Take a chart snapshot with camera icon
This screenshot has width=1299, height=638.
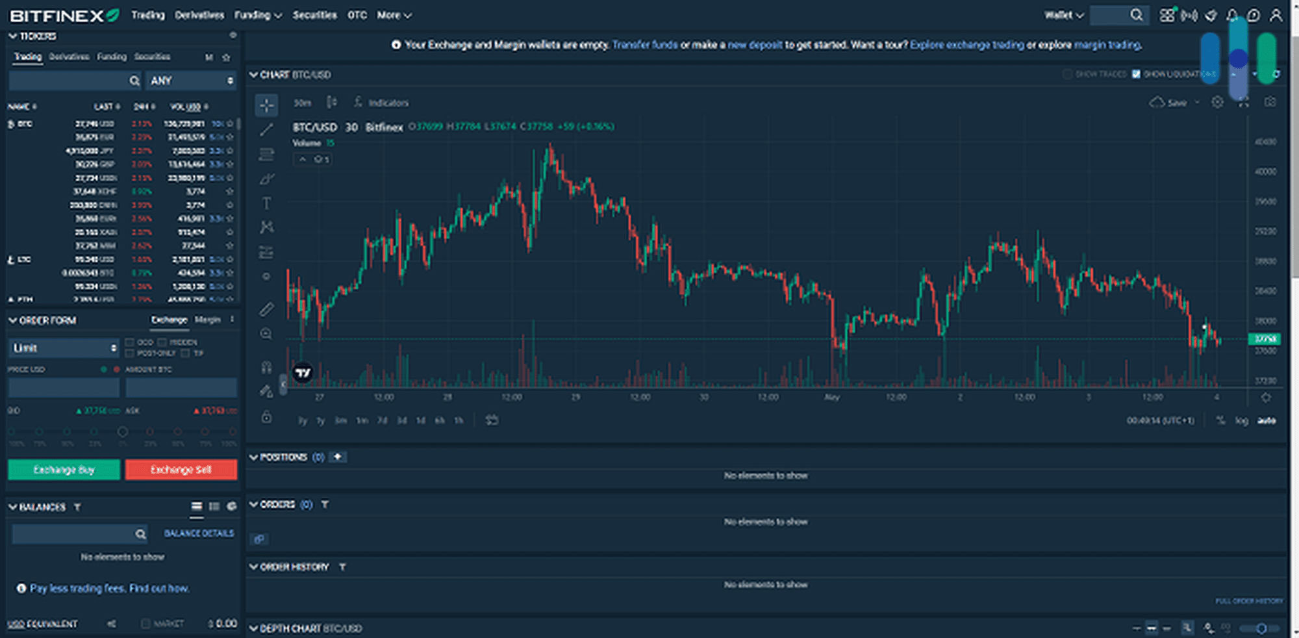(x=1270, y=103)
